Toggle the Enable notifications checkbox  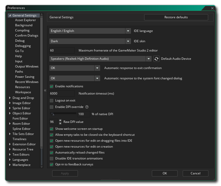[52, 86]
